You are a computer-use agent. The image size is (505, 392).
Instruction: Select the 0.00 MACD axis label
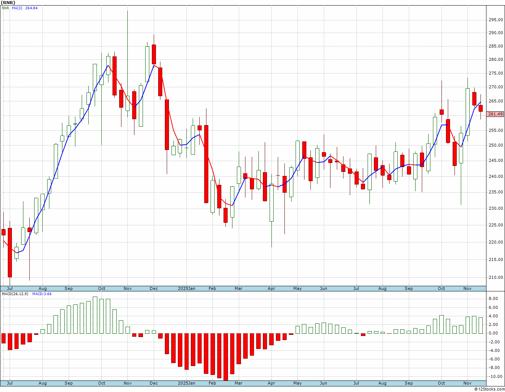tap(493, 333)
